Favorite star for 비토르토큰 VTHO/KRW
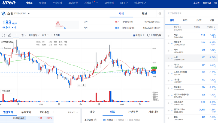218x123 pixels. pyautogui.click(x=168, y=103)
